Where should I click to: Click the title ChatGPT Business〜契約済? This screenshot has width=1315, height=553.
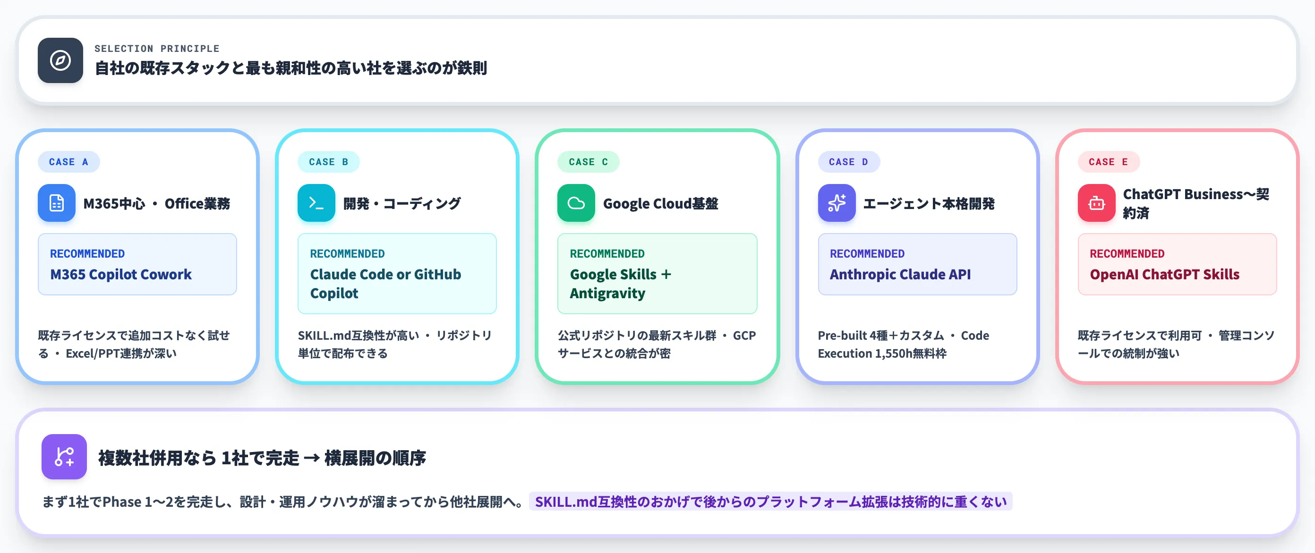pyautogui.click(x=1196, y=203)
